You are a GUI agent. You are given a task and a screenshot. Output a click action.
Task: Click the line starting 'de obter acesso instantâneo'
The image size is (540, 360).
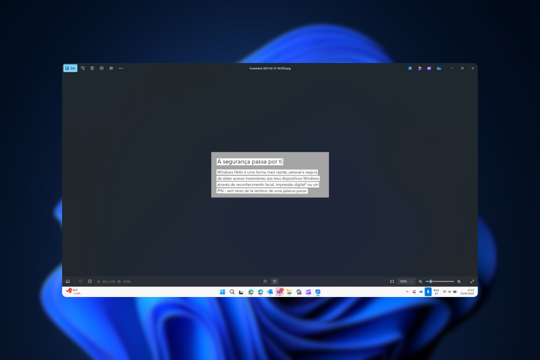coord(268,179)
